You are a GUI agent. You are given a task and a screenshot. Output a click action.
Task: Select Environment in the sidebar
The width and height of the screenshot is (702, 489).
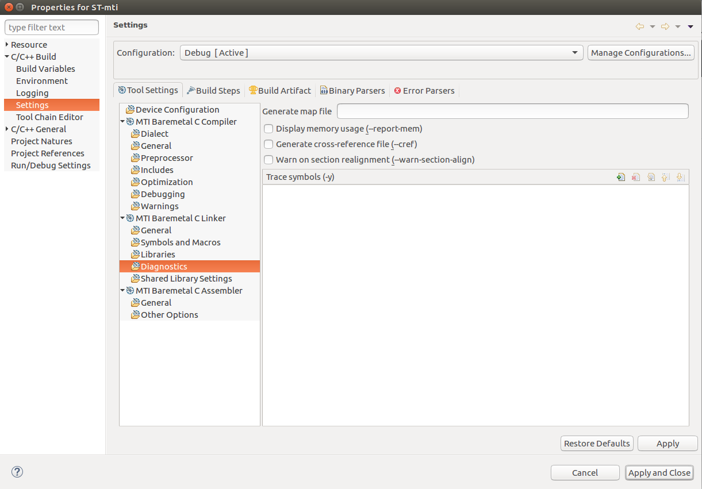42,81
